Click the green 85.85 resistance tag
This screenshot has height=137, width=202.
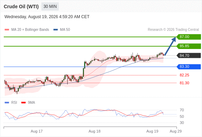tap(189, 46)
